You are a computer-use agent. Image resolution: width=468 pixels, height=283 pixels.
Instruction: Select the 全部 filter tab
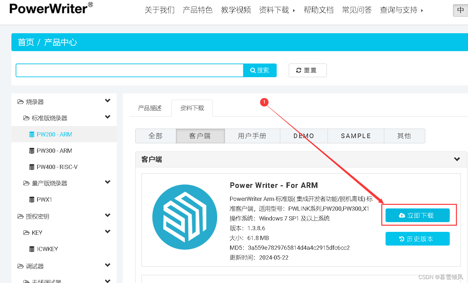[156, 136]
